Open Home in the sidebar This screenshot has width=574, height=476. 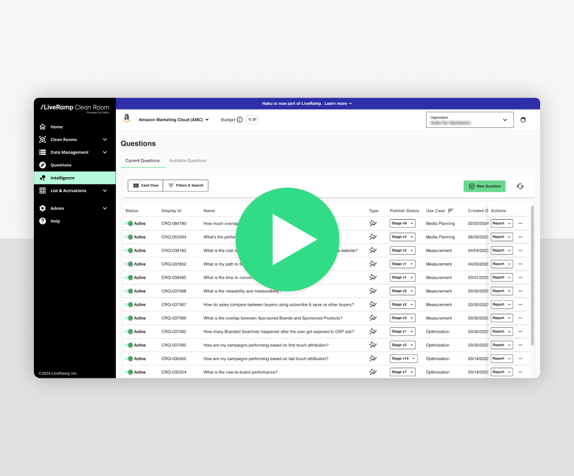tap(57, 127)
